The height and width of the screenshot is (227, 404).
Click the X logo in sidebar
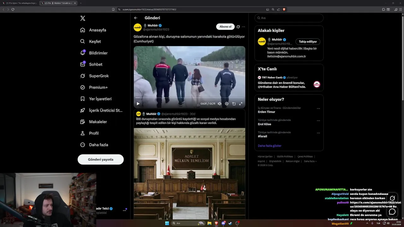coord(83,18)
